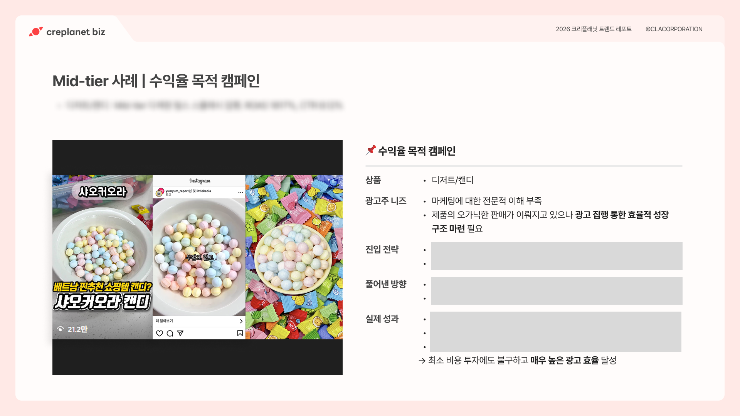Click the gray 실제 성과 redacted box
Screen dimensions: 740x416
coord(556,332)
